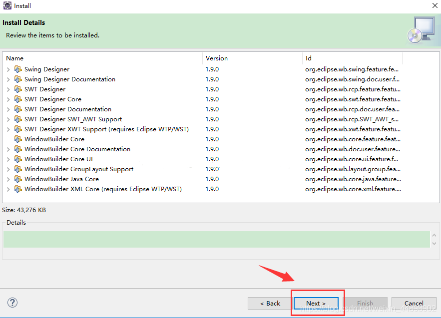Click the WindowBuilder XML Core feature icon
This screenshot has height=318, width=441.
[18, 189]
